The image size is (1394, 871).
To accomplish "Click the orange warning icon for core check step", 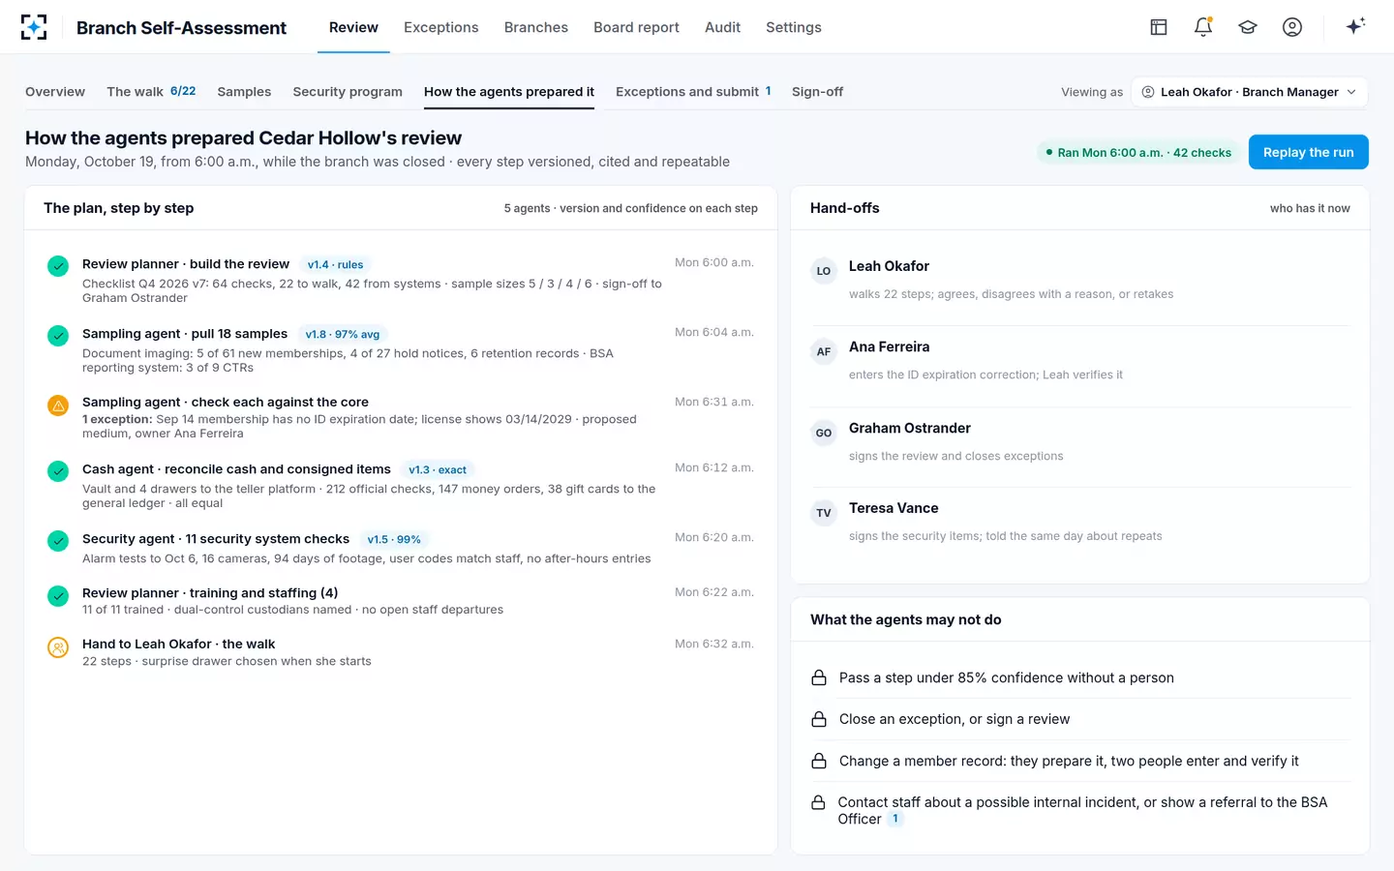I will pos(58,405).
